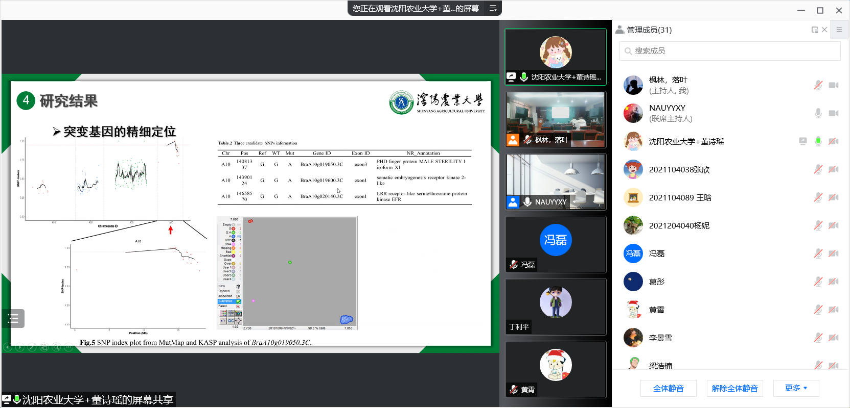The height and width of the screenshot is (408, 850).
Task: Open screen-sharing banner options menu
Action: 493,8
